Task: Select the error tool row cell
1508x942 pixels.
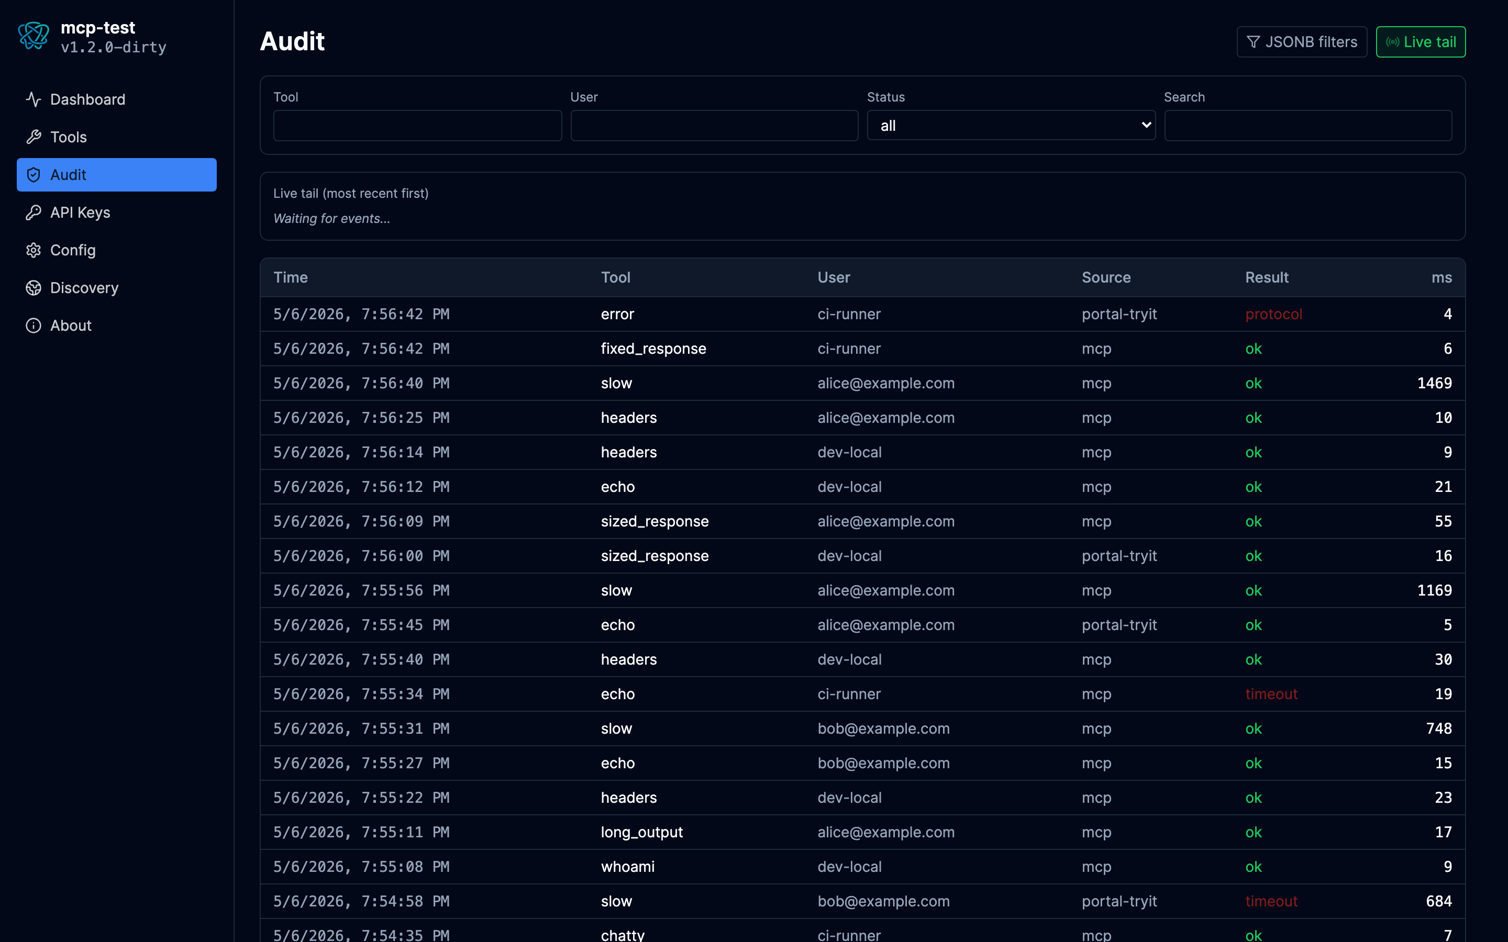Action: coord(617,314)
